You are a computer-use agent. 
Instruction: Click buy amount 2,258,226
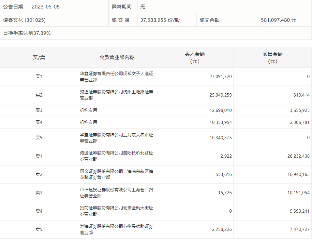(222, 230)
